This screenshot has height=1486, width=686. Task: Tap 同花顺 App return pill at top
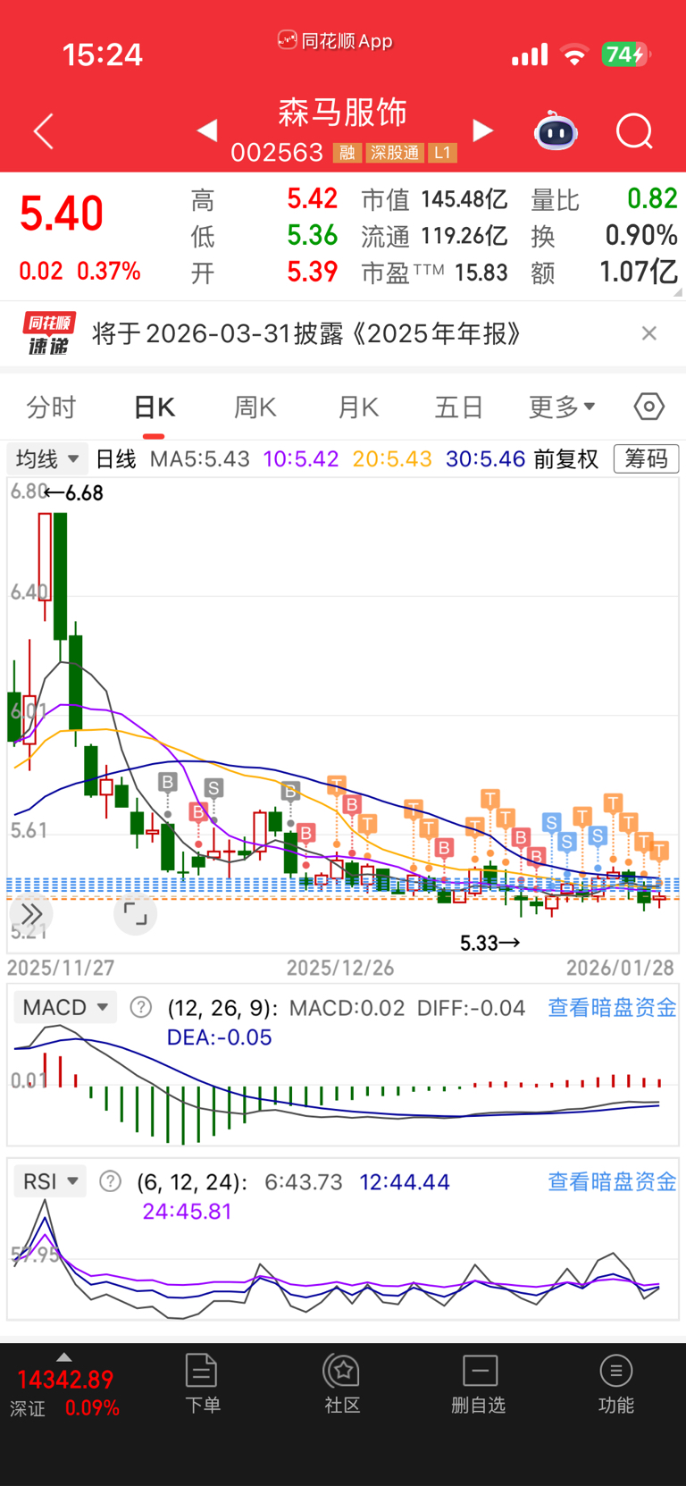(336, 40)
